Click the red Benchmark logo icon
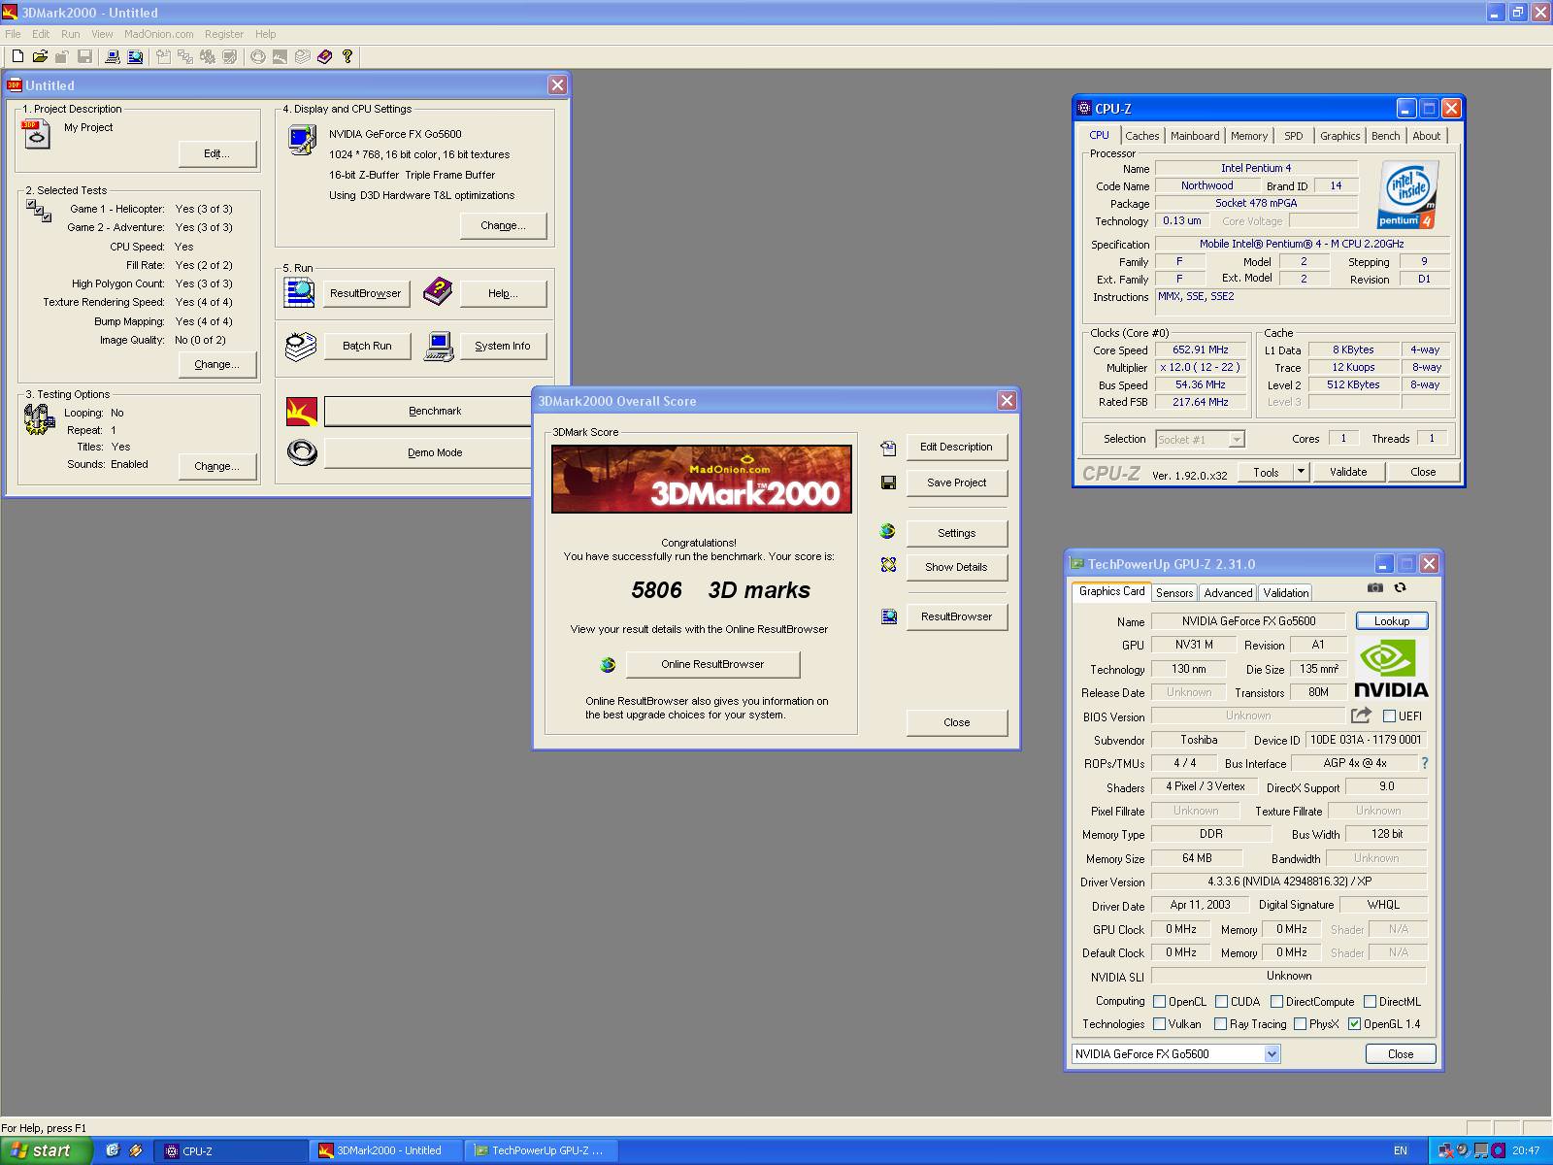The image size is (1553, 1165). tap(302, 411)
